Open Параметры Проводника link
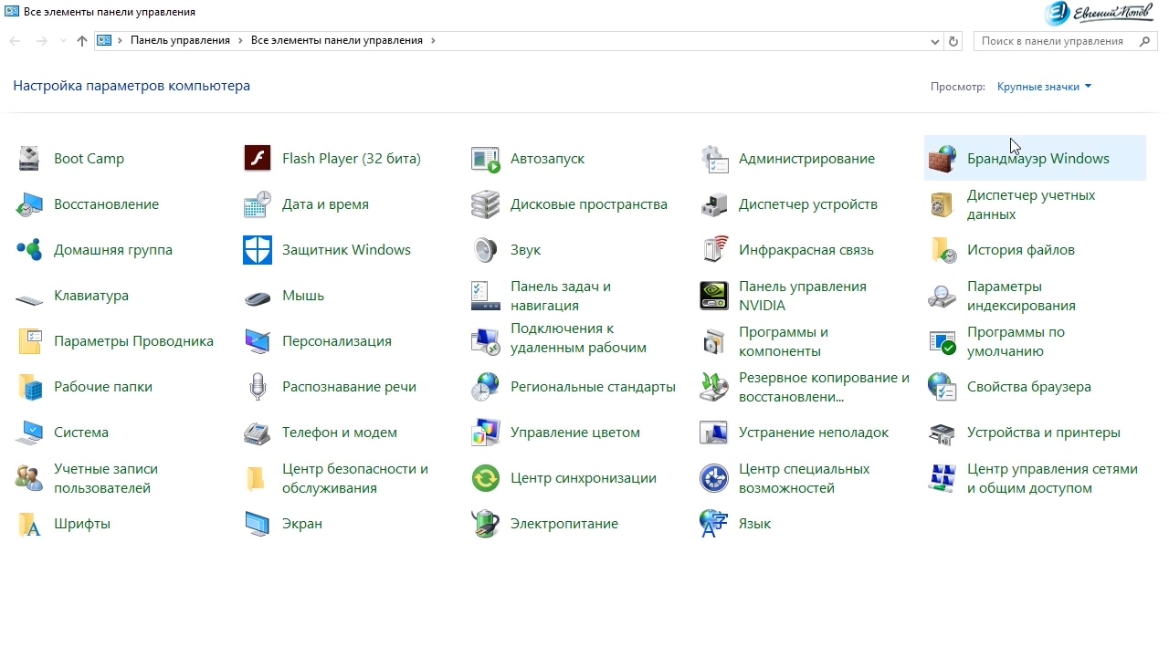The image size is (1169, 657). 133,341
